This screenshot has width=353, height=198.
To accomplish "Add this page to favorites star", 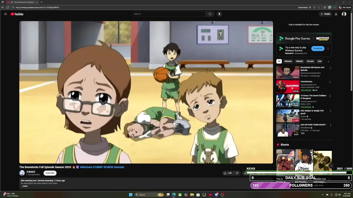I will [319, 7].
